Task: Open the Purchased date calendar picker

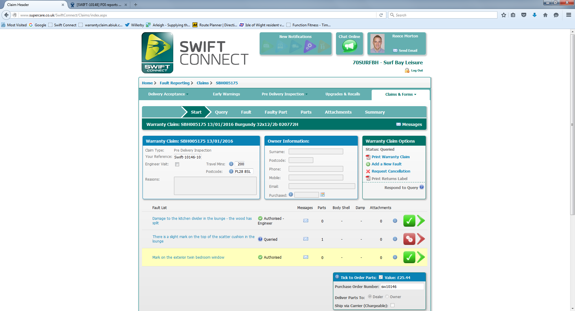Action: pyautogui.click(x=323, y=195)
